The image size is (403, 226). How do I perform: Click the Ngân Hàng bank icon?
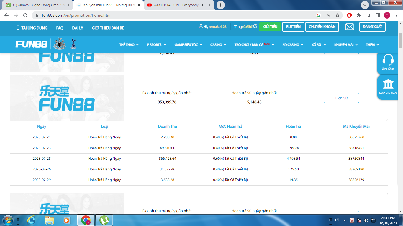pos(388,85)
